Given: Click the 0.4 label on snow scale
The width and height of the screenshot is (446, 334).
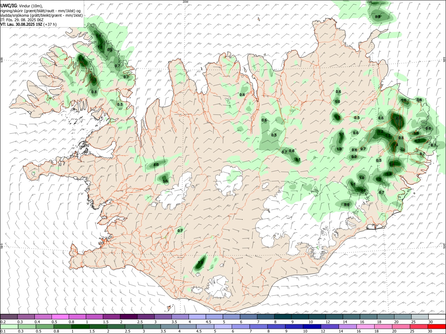Looking at the screenshot, I should [x=37, y=322].
